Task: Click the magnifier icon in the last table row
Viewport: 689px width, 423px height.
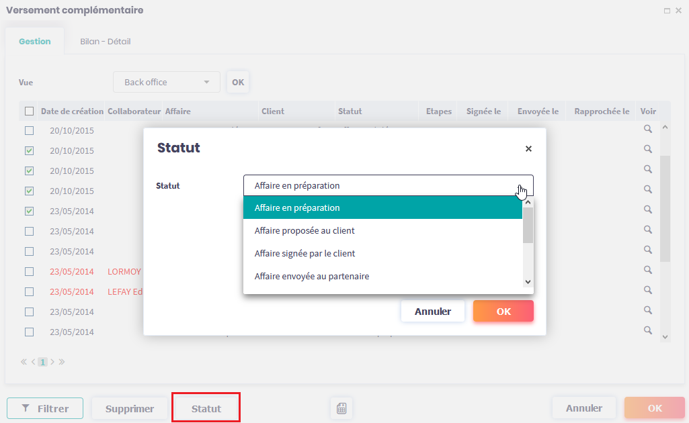Action: click(648, 330)
